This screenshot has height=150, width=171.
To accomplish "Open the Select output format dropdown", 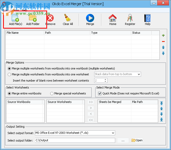I will 75,133.
